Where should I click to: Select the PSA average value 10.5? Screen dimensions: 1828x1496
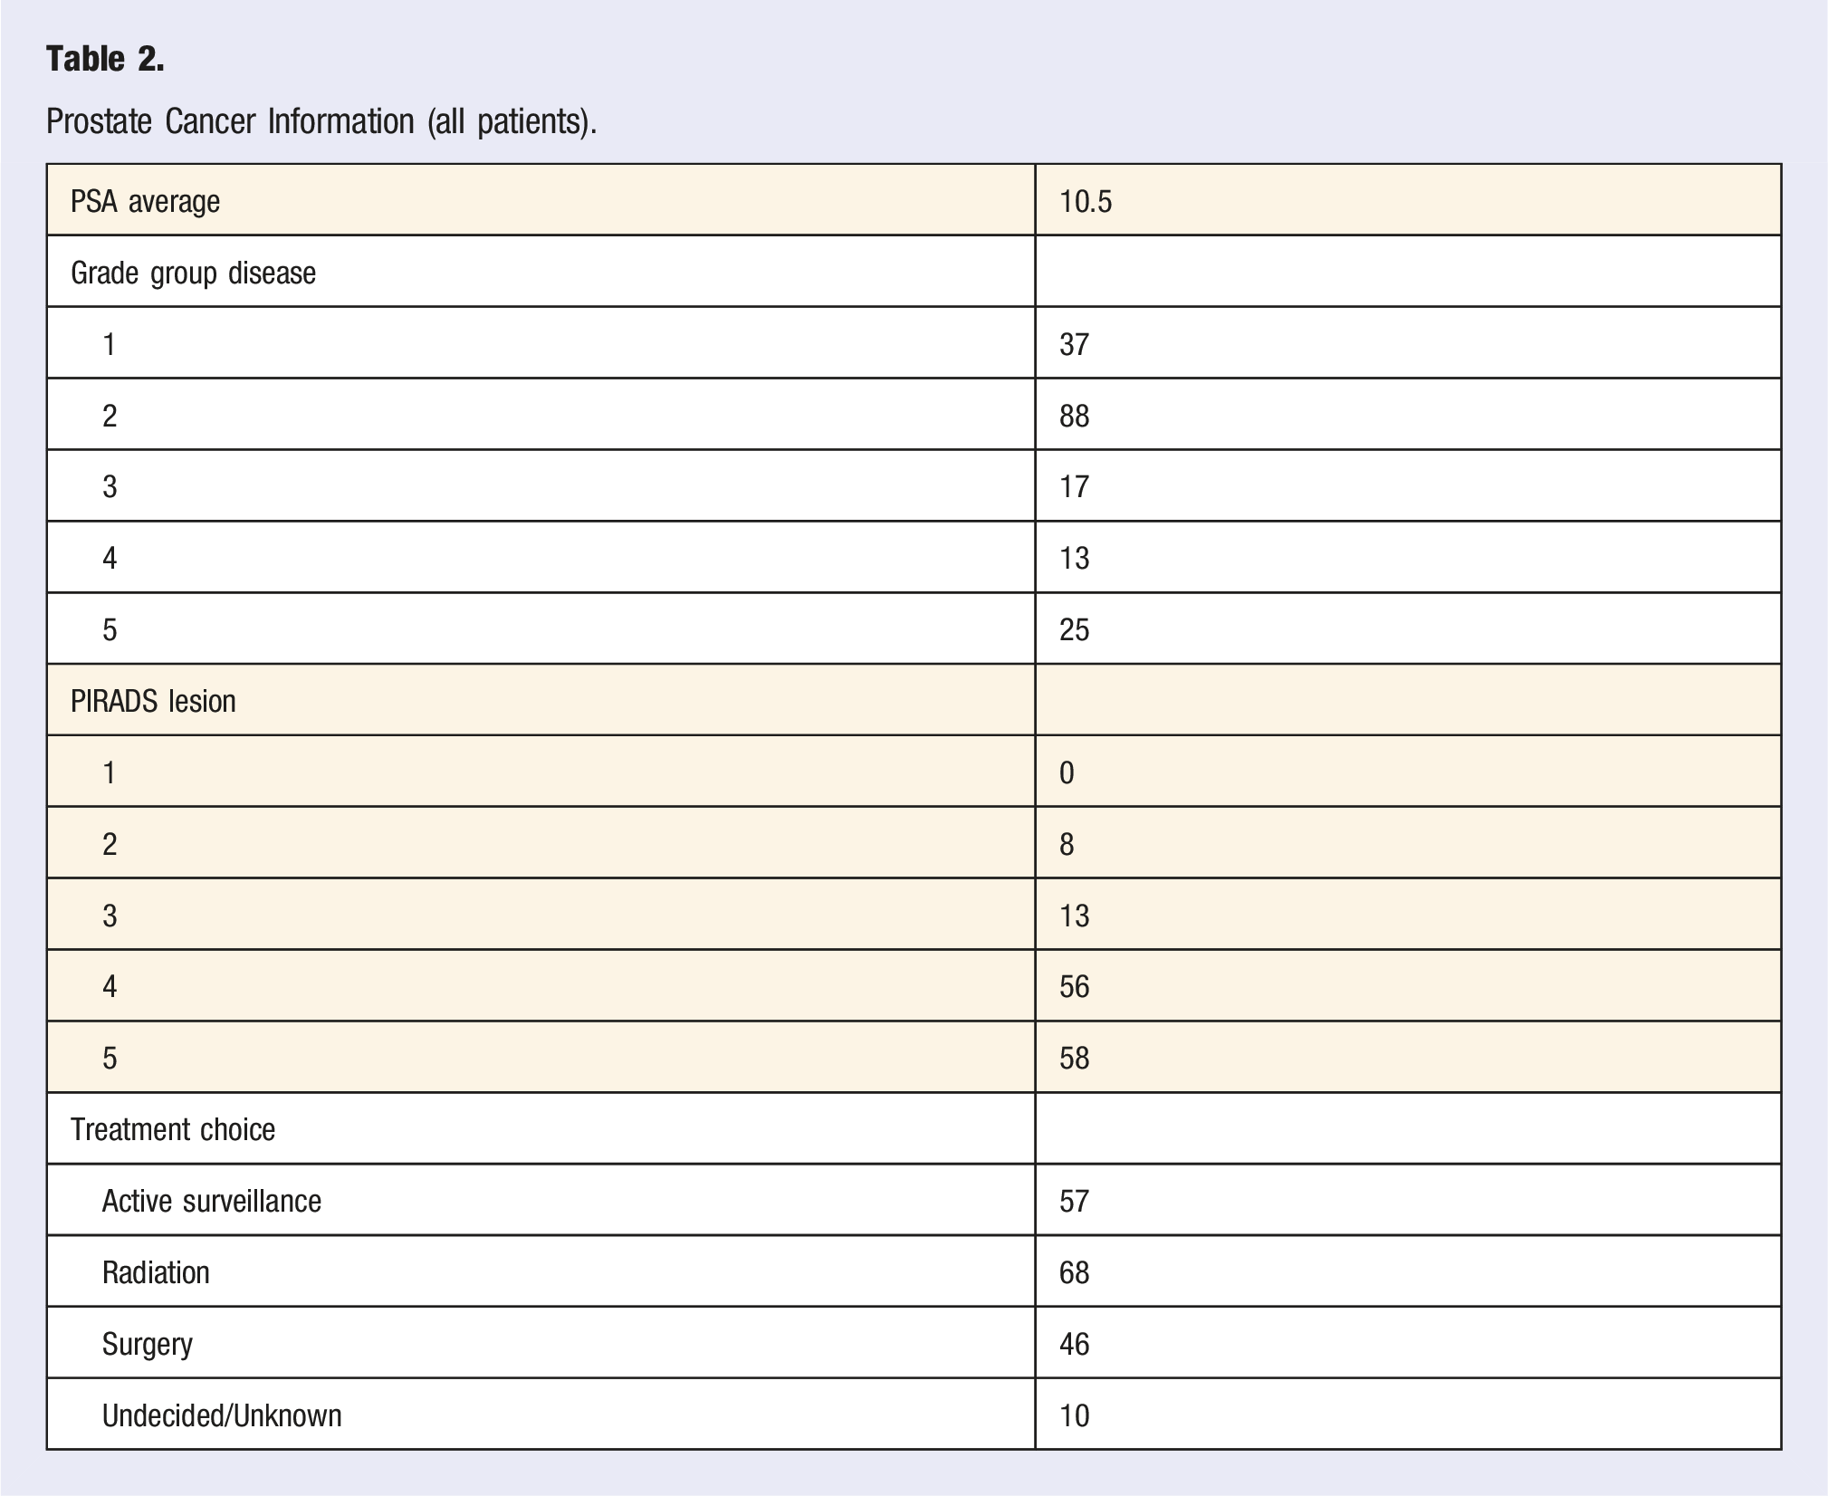point(1086,201)
